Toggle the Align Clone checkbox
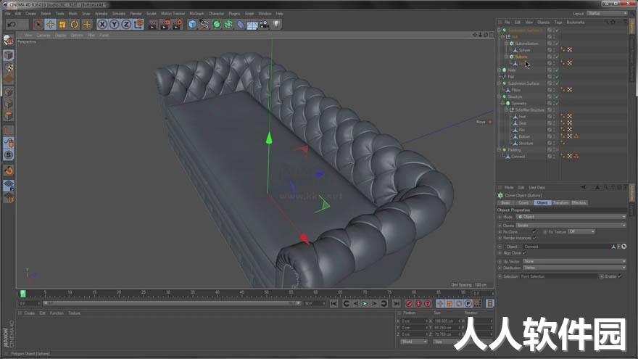638x359 pixels. [524, 253]
